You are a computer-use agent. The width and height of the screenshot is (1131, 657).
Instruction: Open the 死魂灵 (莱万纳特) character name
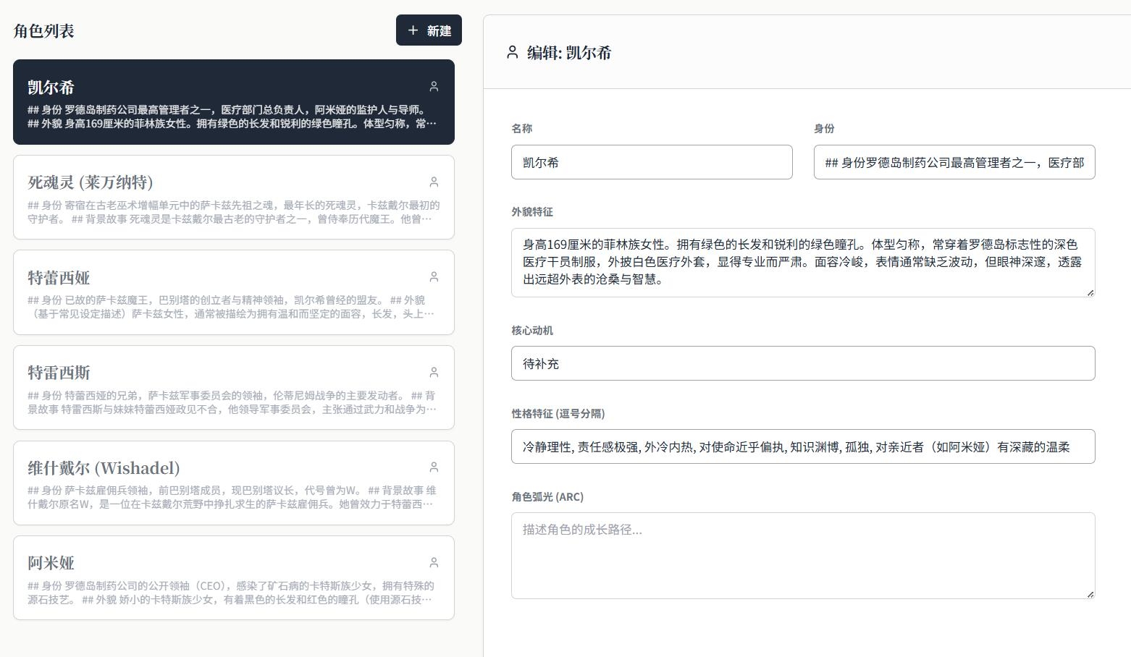[x=91, y=182]
